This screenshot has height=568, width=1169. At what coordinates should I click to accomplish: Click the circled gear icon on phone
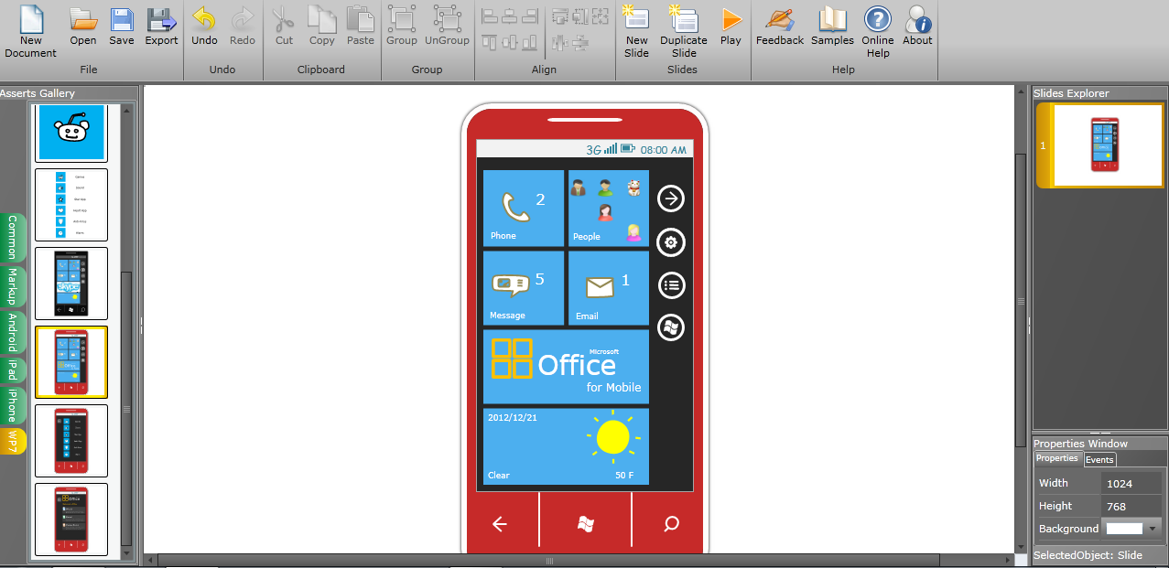671,242
